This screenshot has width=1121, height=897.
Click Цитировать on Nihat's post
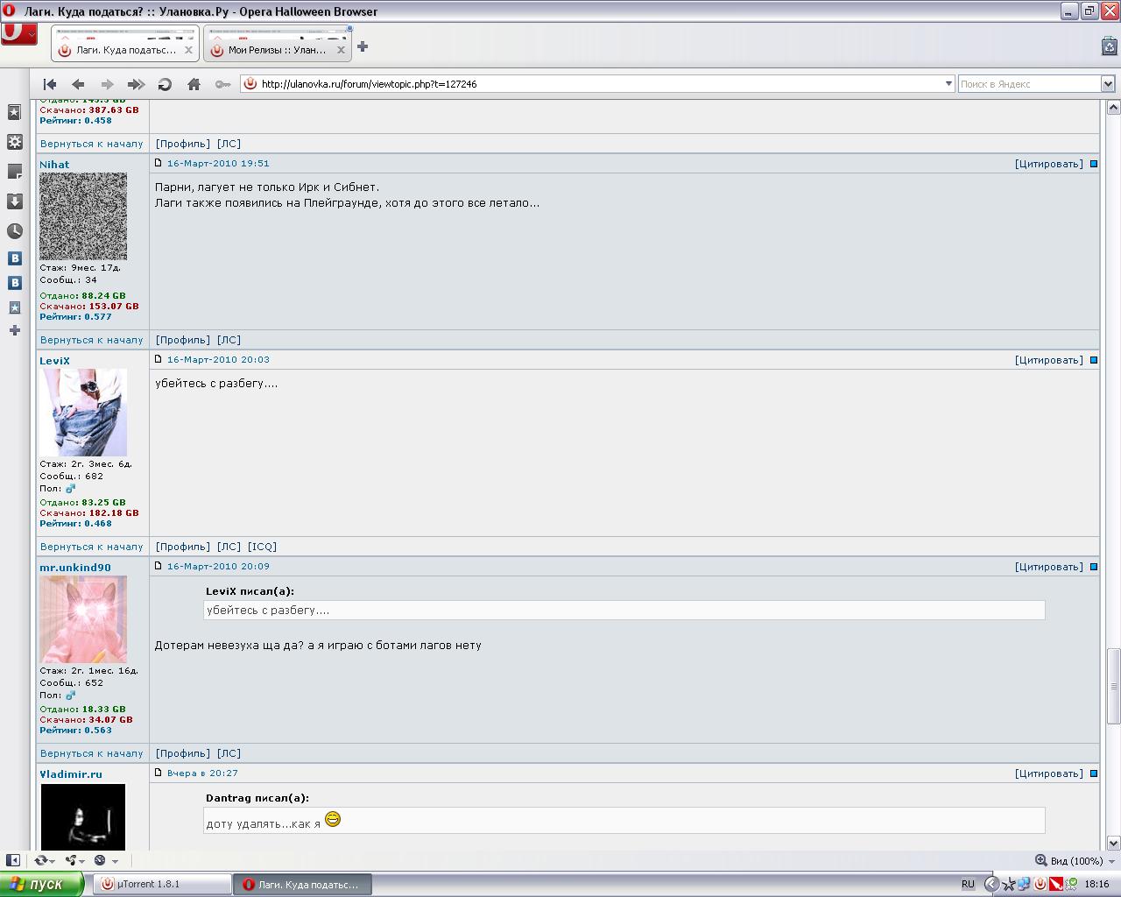[x=1048, y=164]
